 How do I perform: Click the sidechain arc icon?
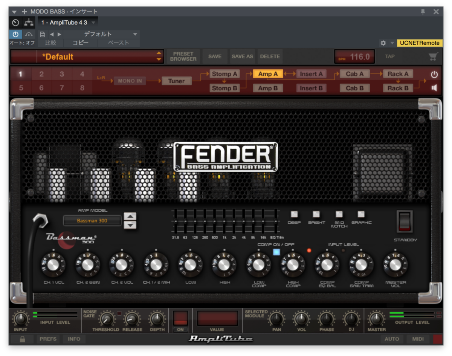pos(29,34)
